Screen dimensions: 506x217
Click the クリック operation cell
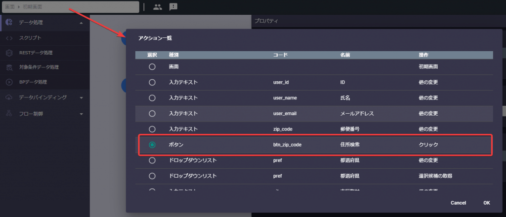pos(428,145)
